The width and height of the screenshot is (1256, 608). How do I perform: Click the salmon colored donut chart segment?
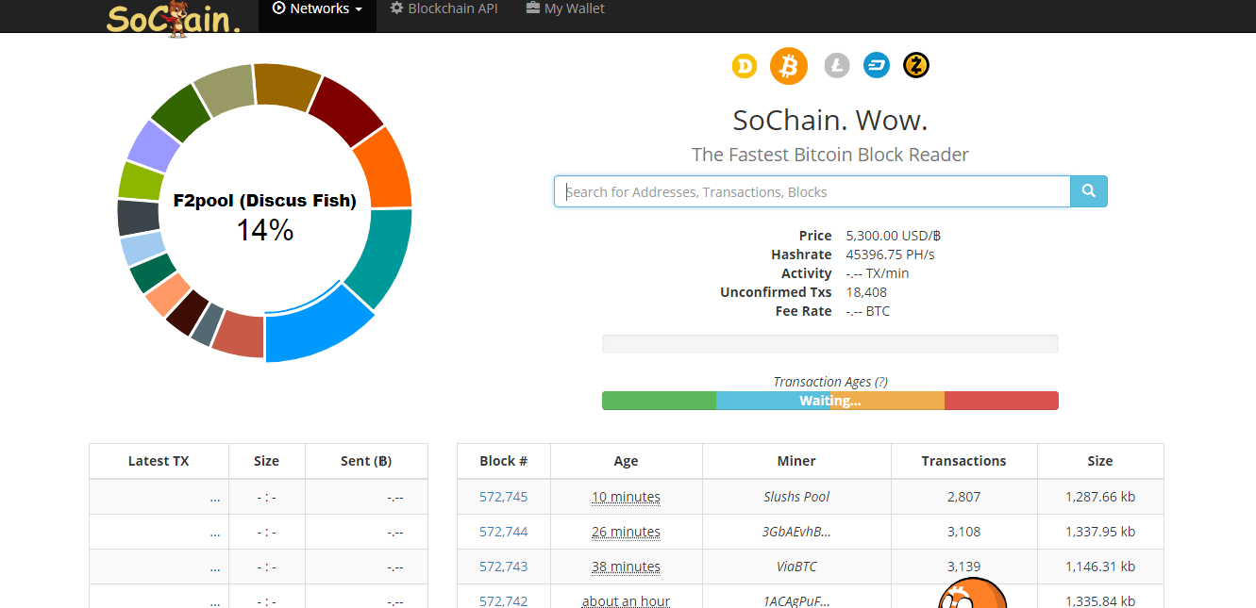(x=168, y=297)
